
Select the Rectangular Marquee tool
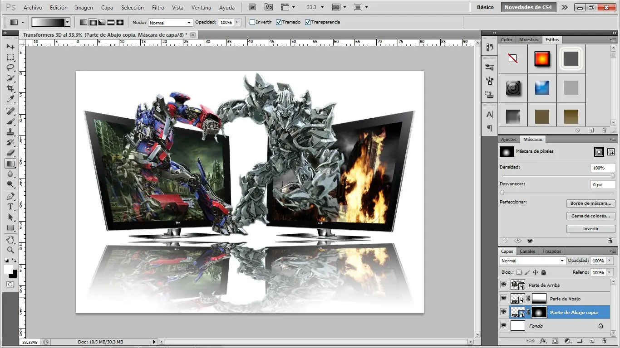tap(10, 57)
